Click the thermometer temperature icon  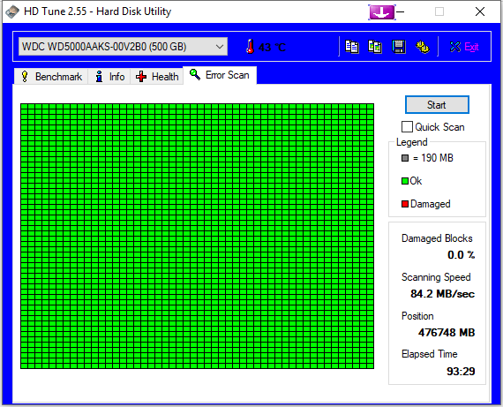click(x=251, y=47)
